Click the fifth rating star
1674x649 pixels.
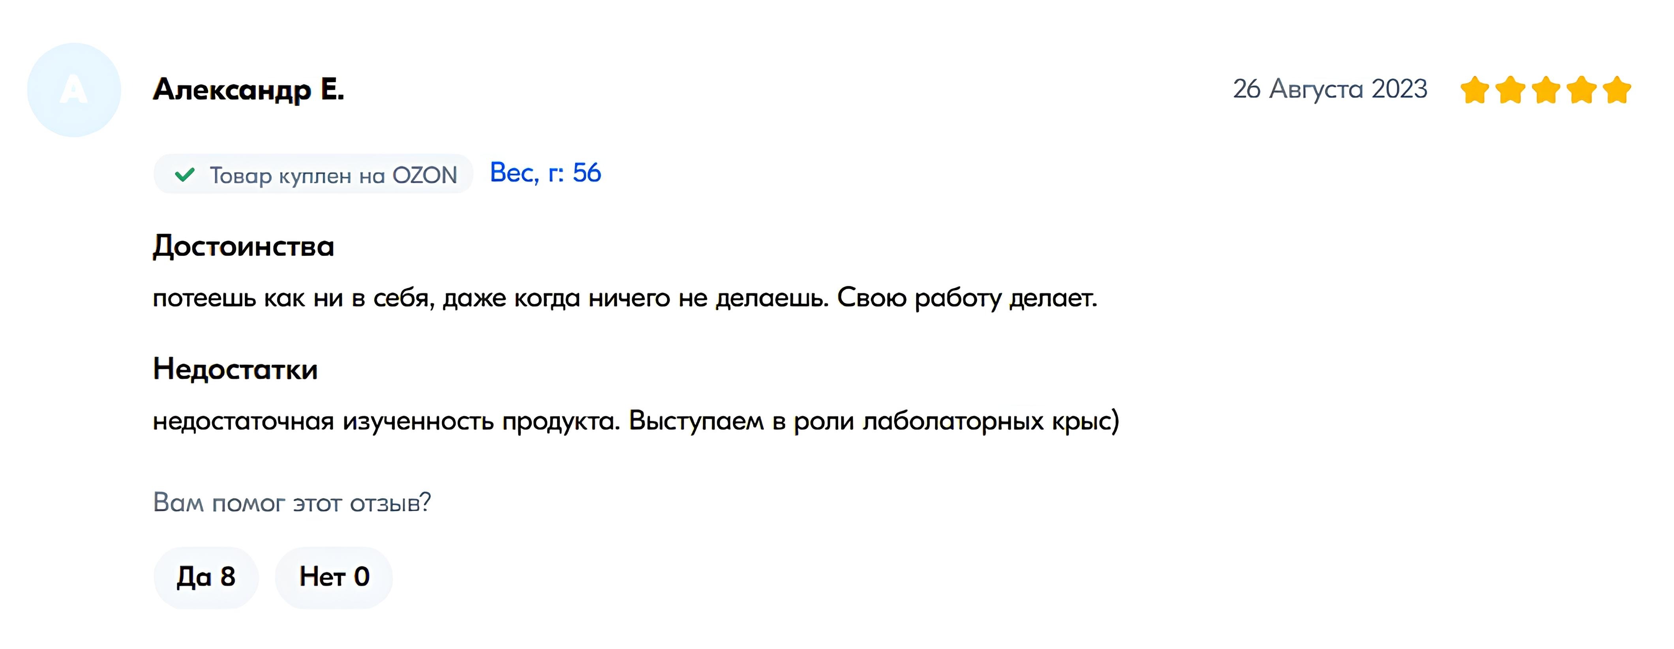point(1617,90)
